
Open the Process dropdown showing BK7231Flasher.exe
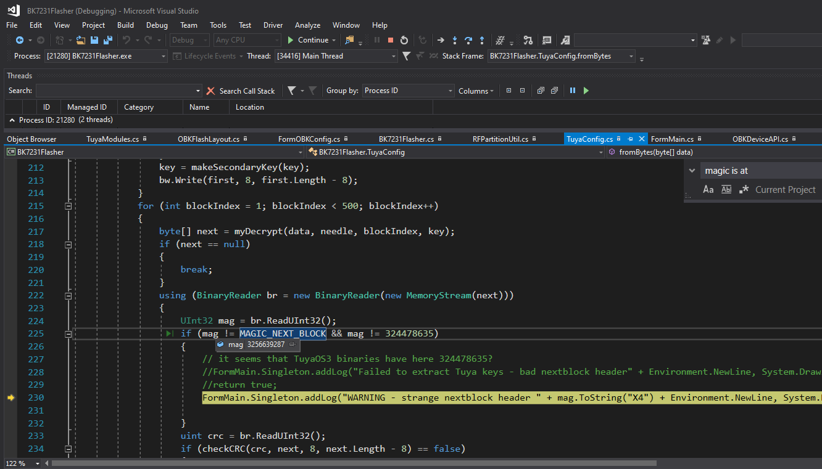[106, 56]
